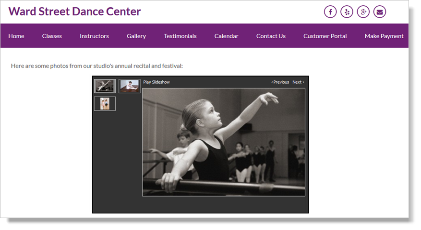Go to the Previous photo
421x230 pixels.
click(280, 82)
